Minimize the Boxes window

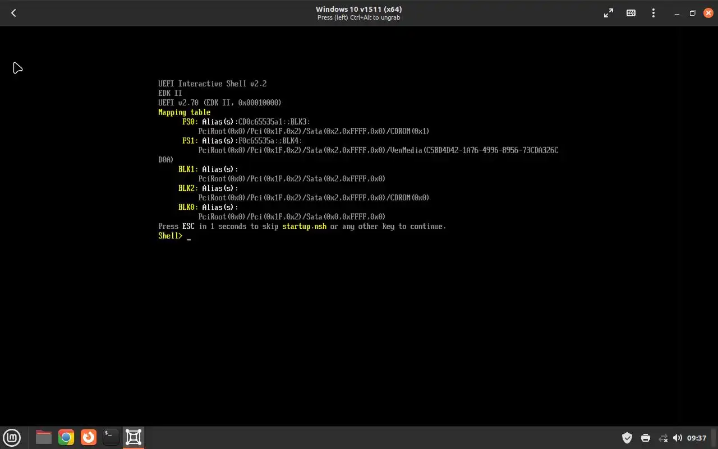tap(678, 13)
